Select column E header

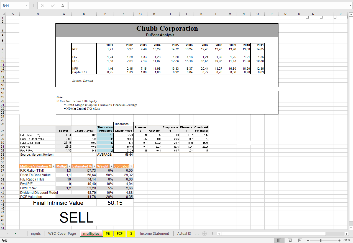[x=105, y=14]
